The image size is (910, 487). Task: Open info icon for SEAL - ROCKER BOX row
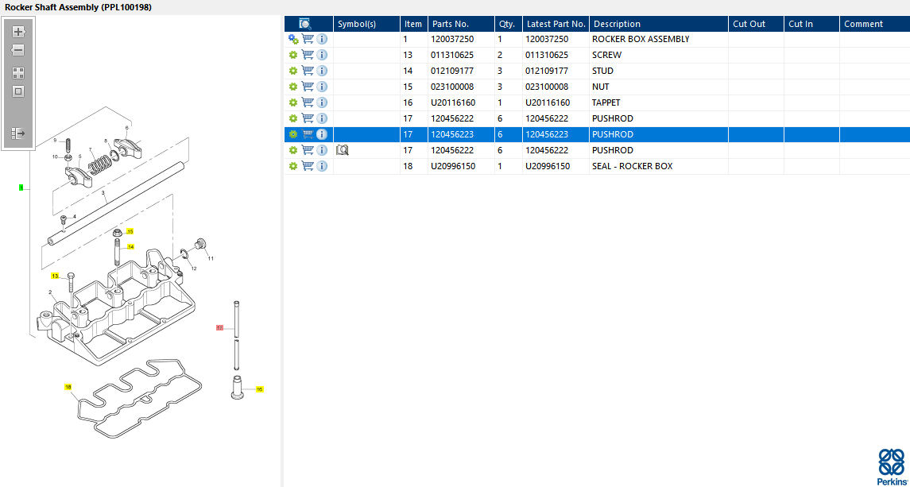(322, 166)
